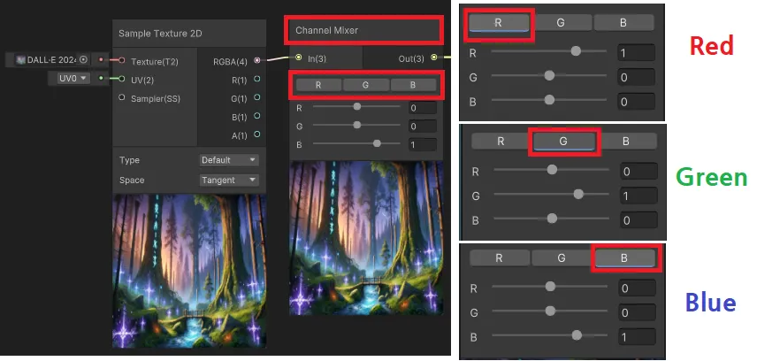Select the R channel button in Channel Mixer node
The image size is (757, 361).
click(x=318, y=85)
